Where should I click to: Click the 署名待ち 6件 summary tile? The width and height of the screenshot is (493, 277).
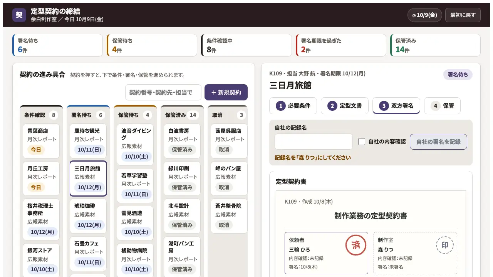[x=57, y=45]
